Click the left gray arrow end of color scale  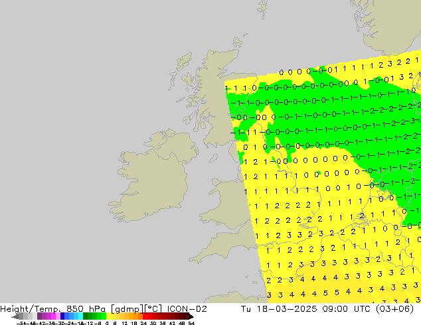tap(15, 316)
